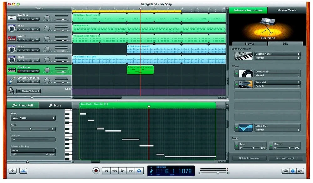Toggle the Compressor effect on/off light
This screenshot has width=313, height=183.
pyautogui.click(x=237, y=74)
